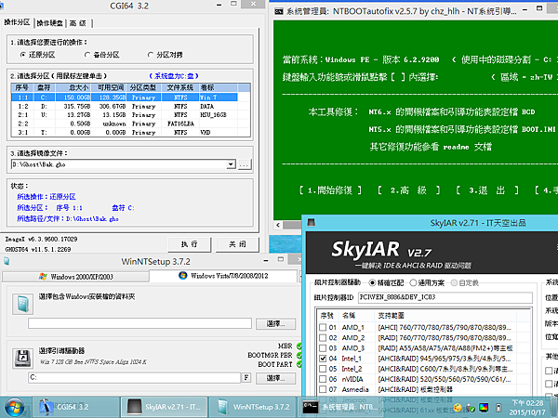Click the SkyIAR window title icon
The image size is (558, 418).
312,223
